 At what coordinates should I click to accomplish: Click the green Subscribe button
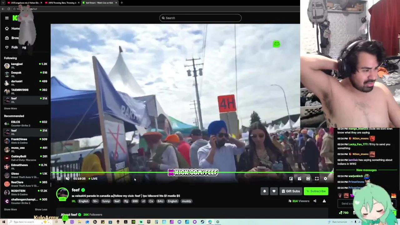tap(316, 191)
